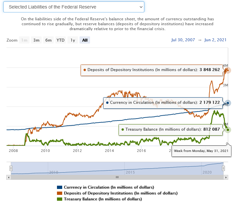Click the orange Deposits data point marker

click(x=228, y=70)
